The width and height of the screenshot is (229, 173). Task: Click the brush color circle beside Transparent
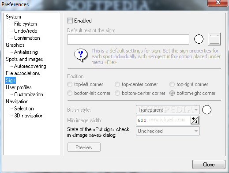pyautogui.click(x=206, y=109)
